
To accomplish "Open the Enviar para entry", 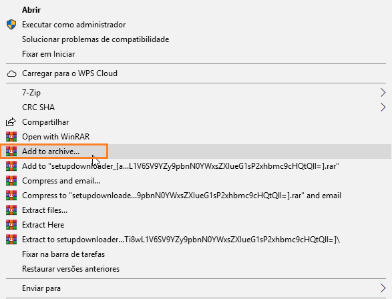I will coord(41,288).
